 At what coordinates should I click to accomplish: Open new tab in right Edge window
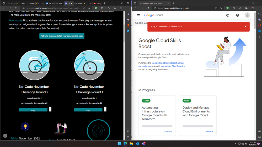pos(173,3)
